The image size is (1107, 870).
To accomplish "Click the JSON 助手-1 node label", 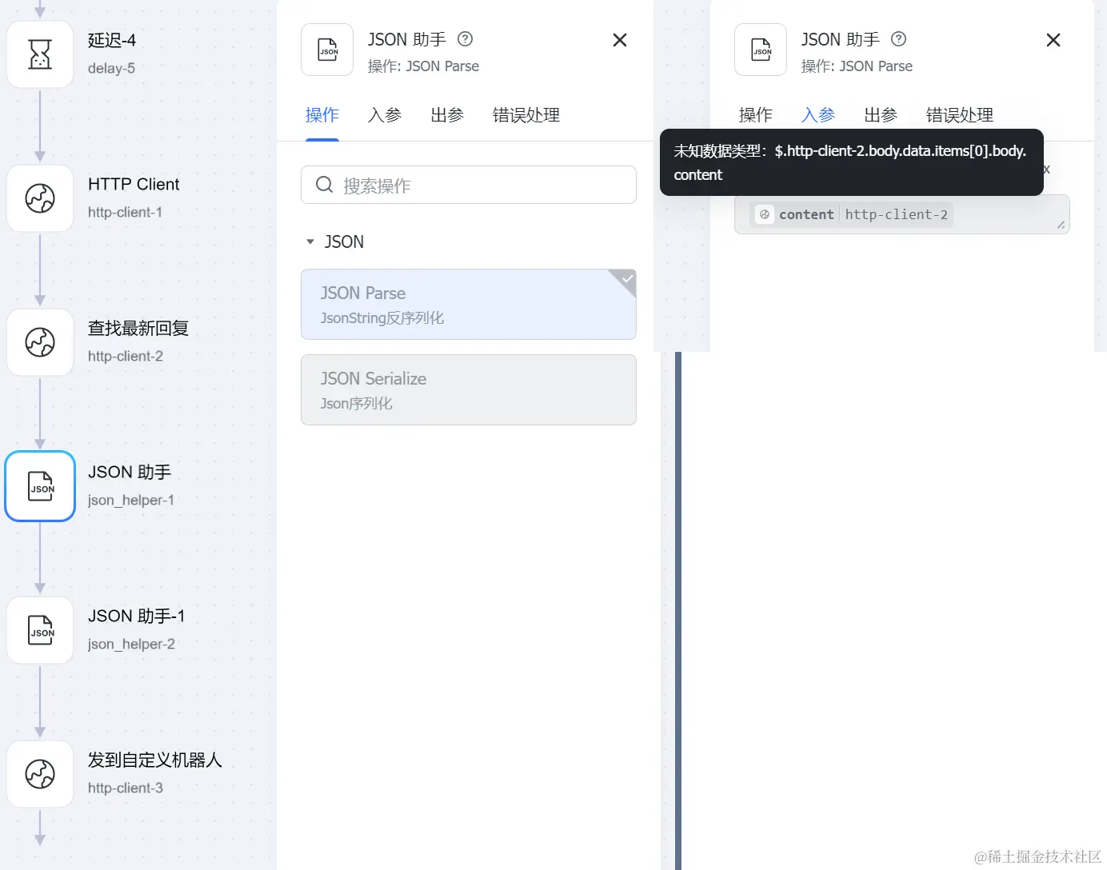I will 137,616.
